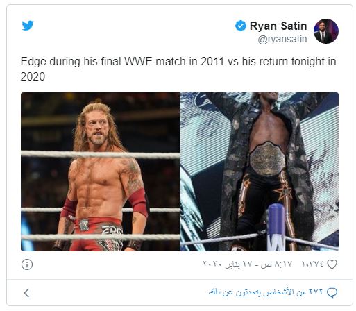Viewport: 356px width, 311px height.
Task: Click the purple ring post in right photo
Action: 276,227
